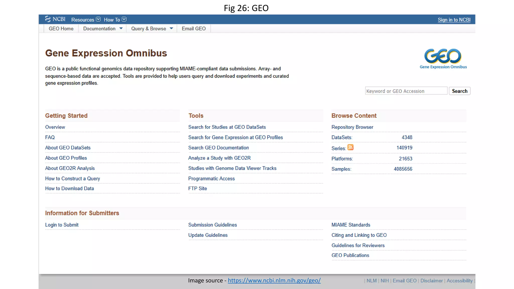Click the Samples label link
The image size is (514, 289).
(x=341, y=169)
